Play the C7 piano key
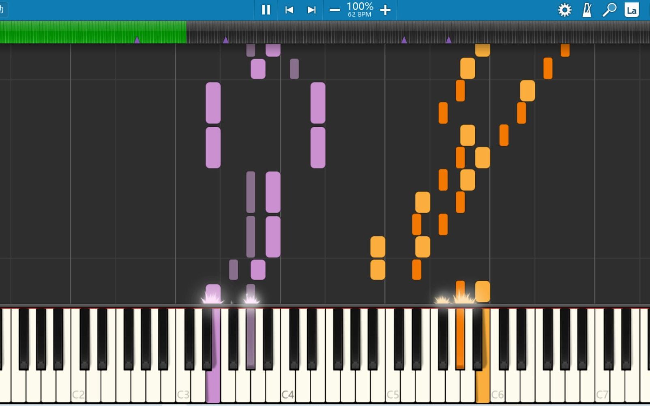650x406 pixels. pos(602,385)
